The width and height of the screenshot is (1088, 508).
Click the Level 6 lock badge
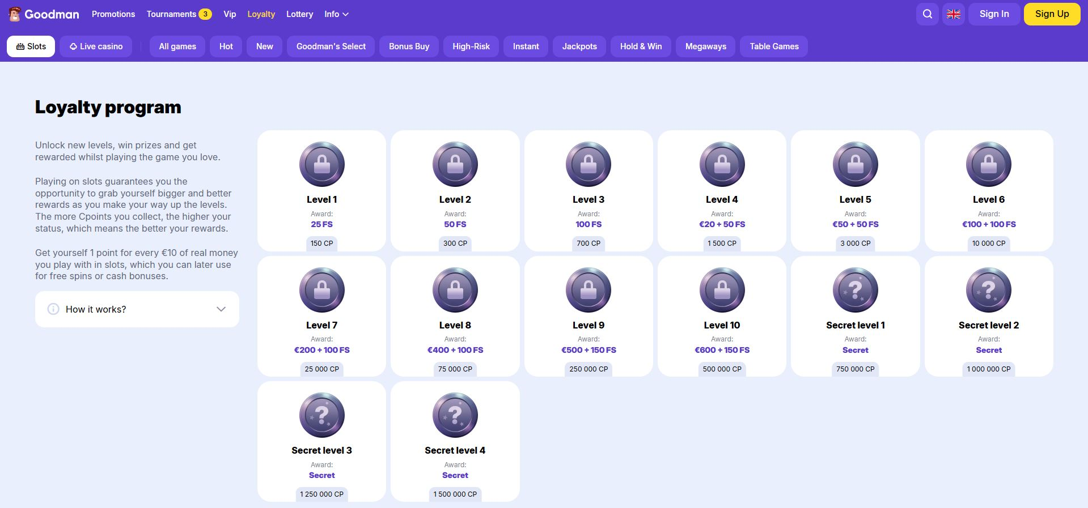tap(988, 164)
